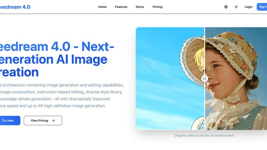The width and height of the screenshot is (267, 150).
Task: Click the large blue hero headline
Action: (57, 59)
